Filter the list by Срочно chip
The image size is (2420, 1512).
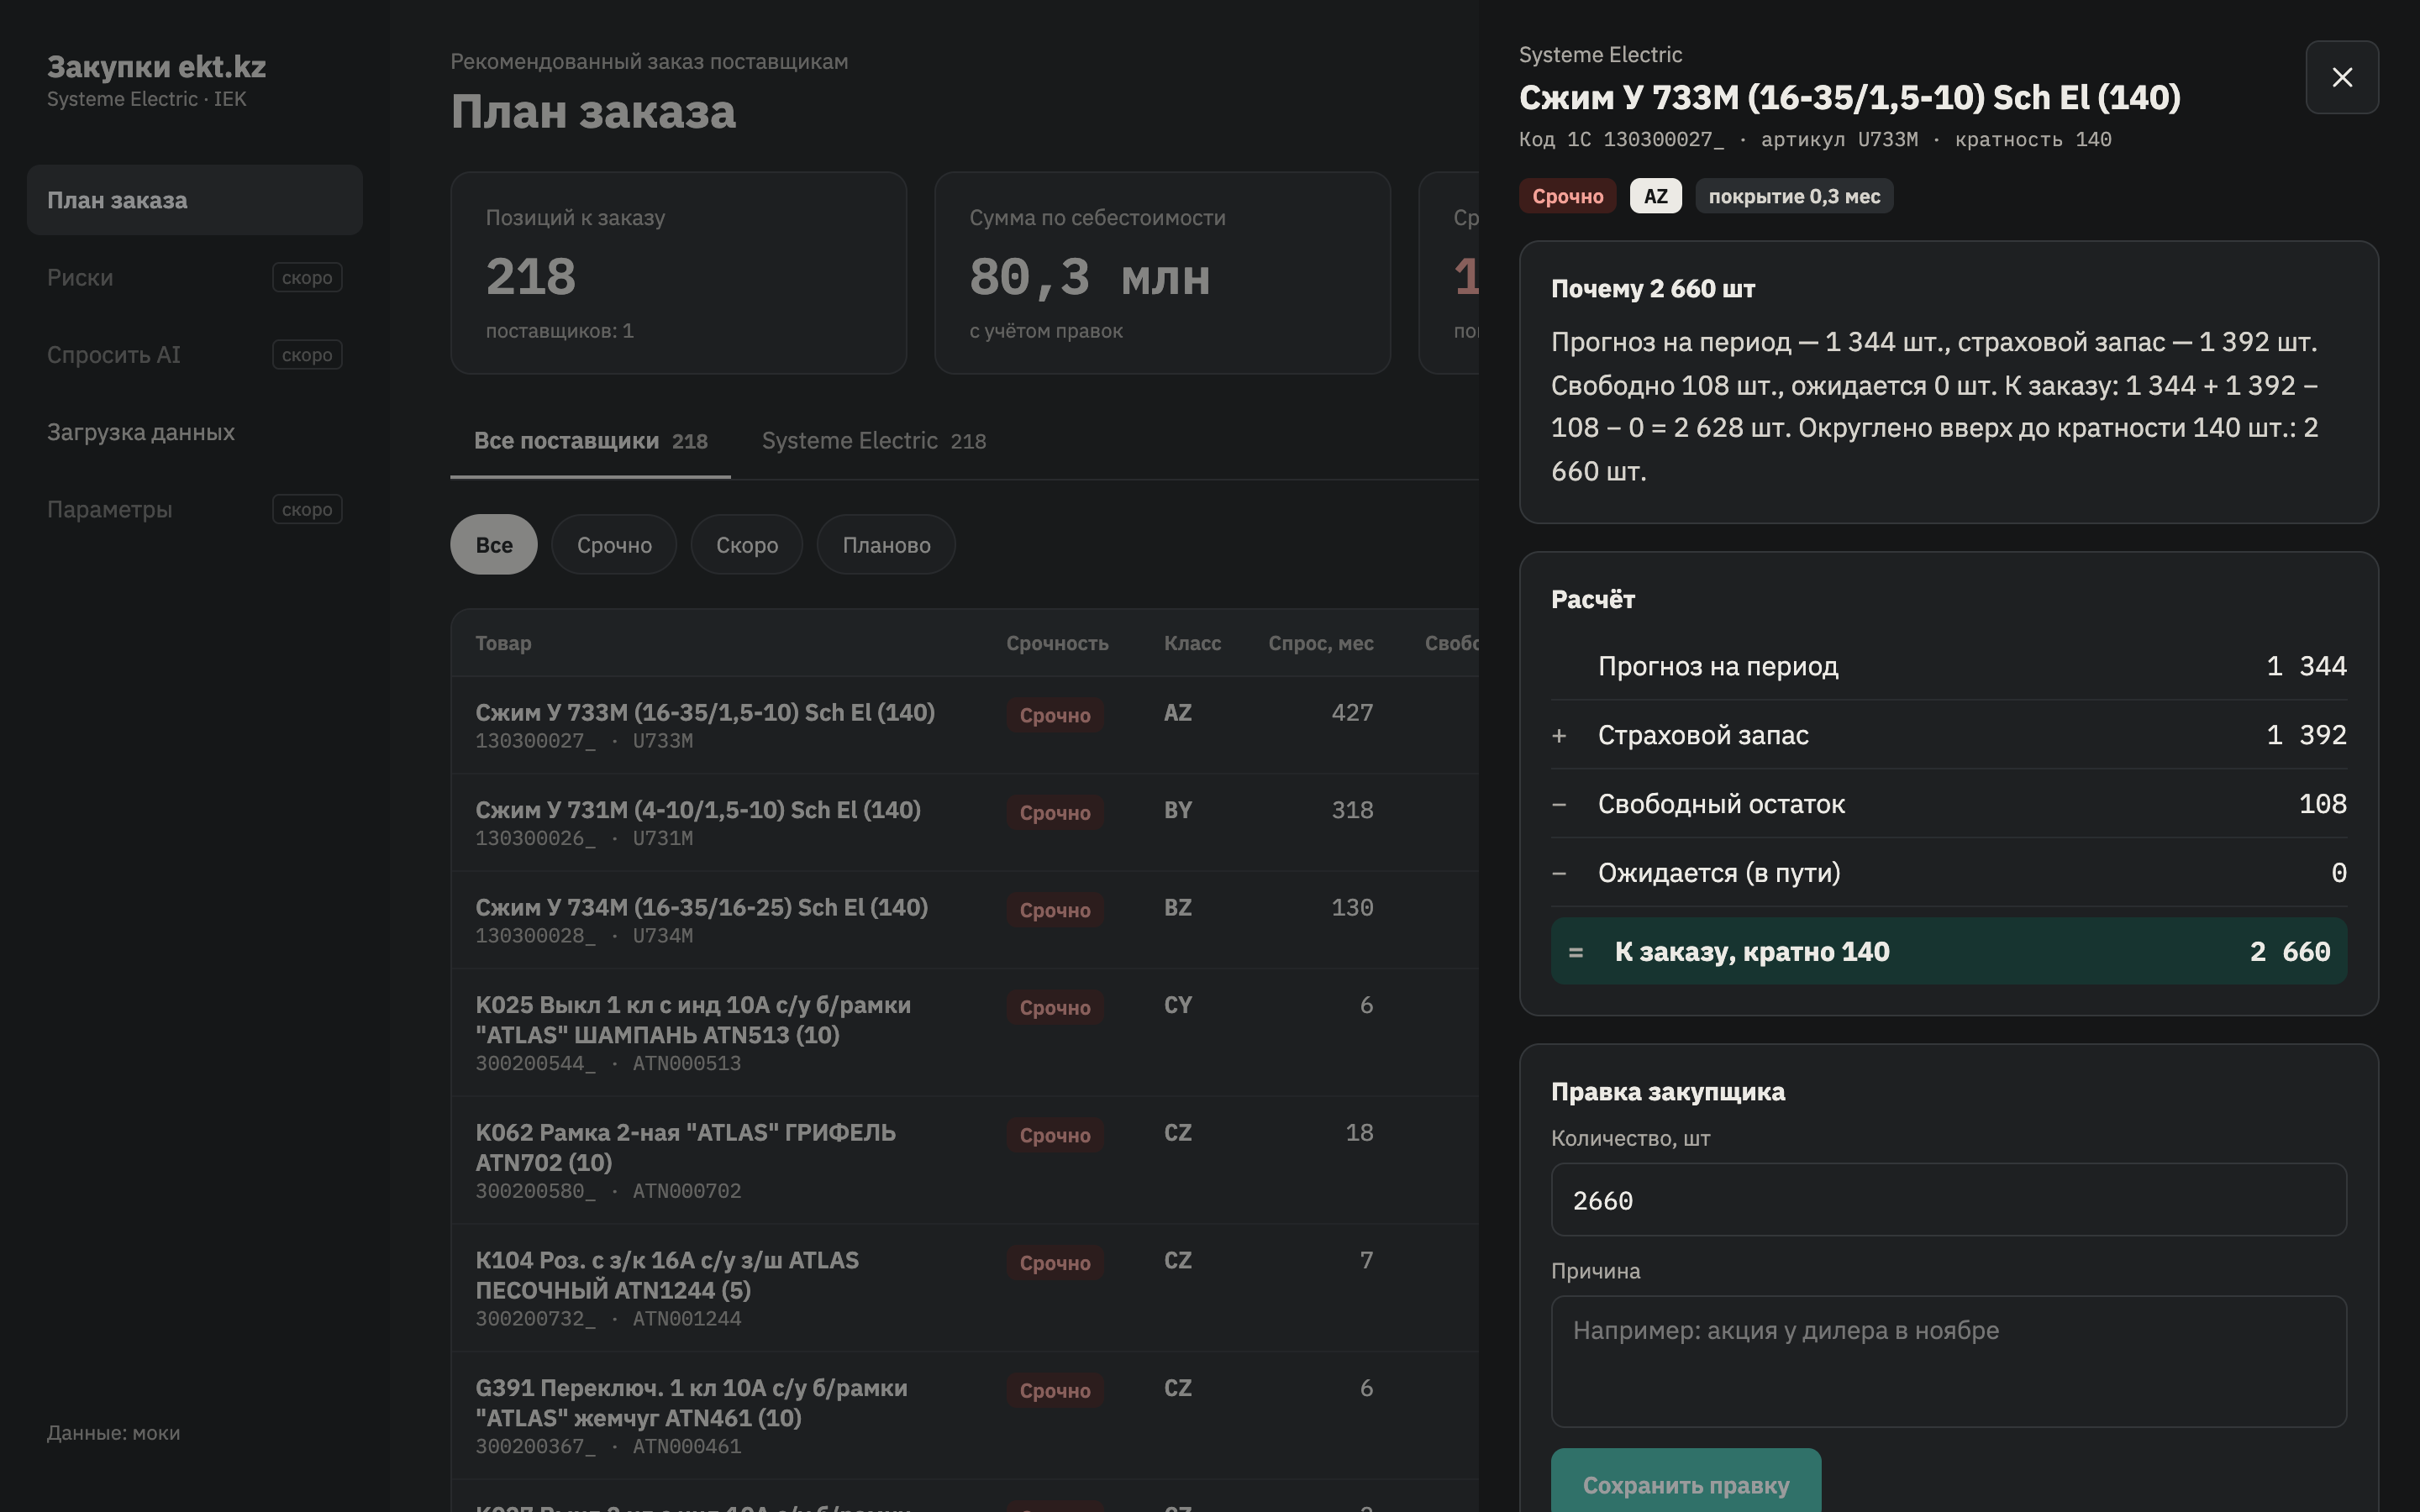coord(614,544)
